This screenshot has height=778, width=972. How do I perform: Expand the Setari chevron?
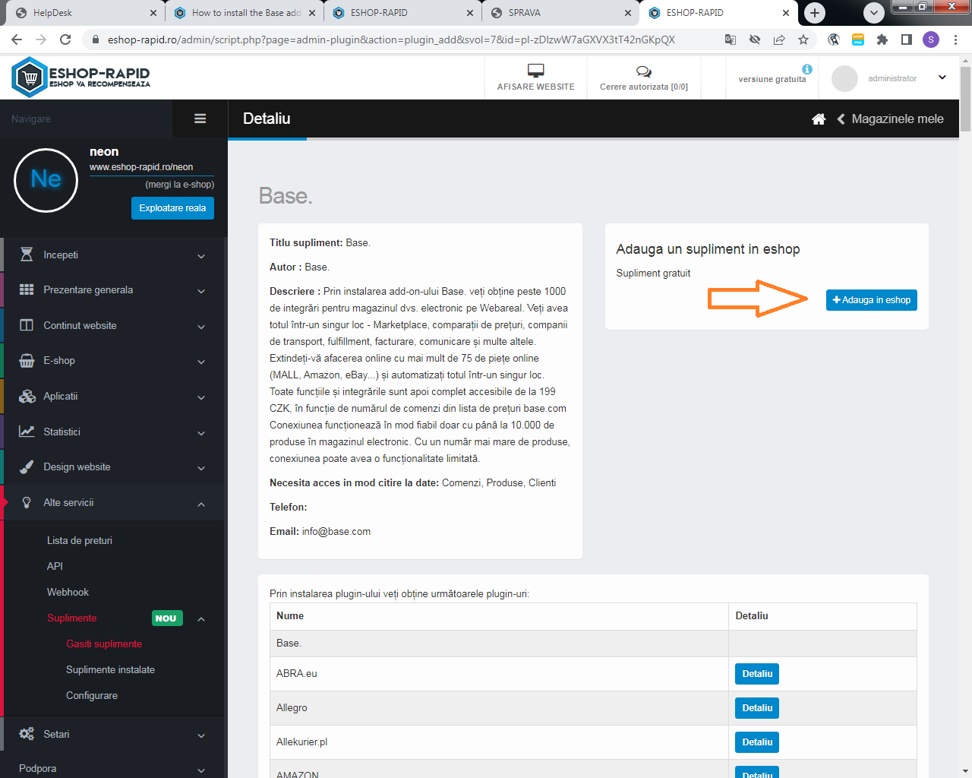[x=201, y=735]
